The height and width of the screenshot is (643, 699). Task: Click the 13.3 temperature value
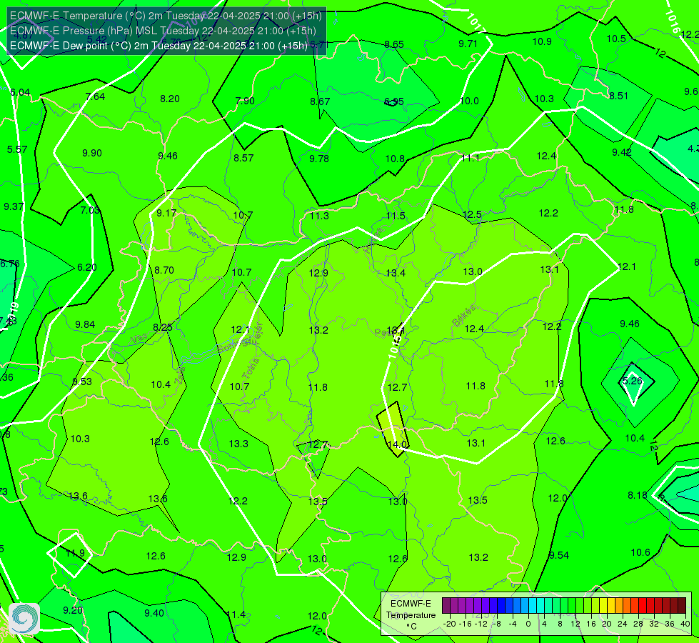pyautogui.click(x=238, y=444)
